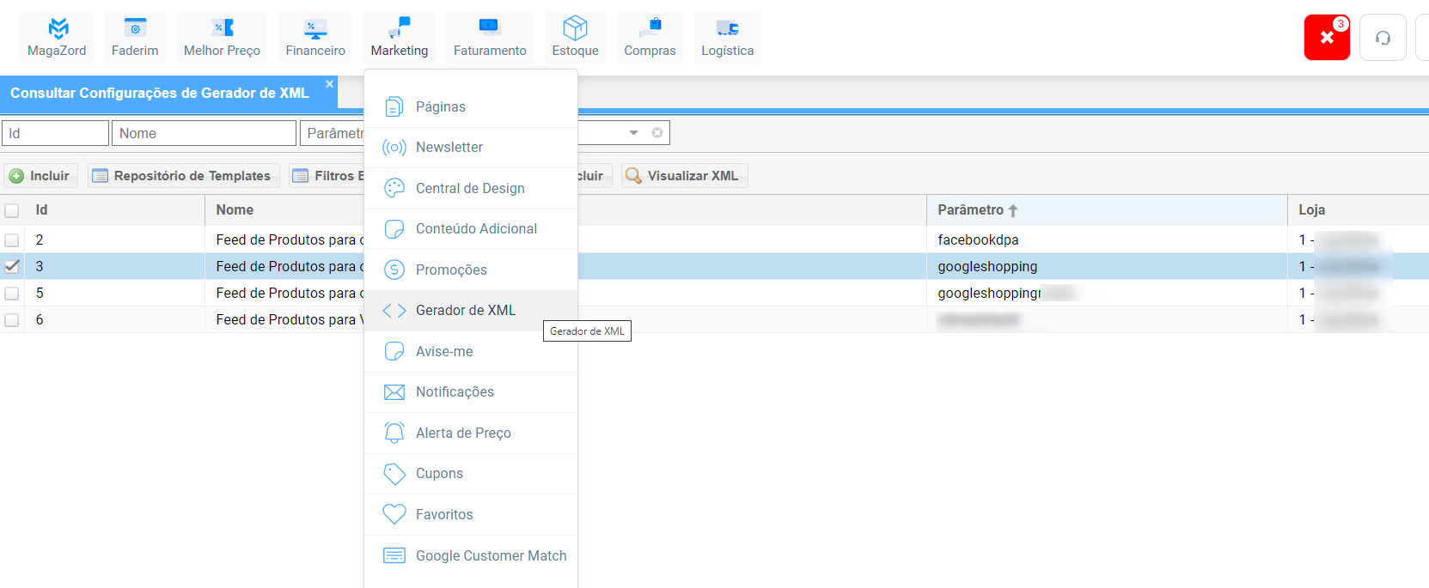Open Alerta de Preço bell item
This screenshot has height=588, width=1429.
point(463,433)
